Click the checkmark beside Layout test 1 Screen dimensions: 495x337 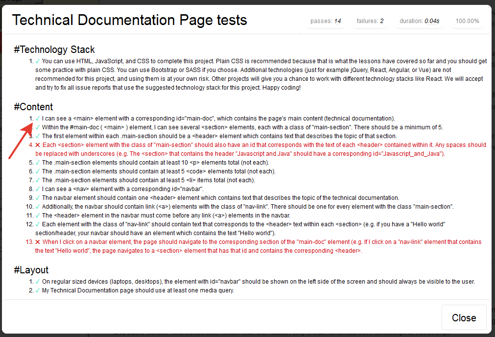[37, 281]
